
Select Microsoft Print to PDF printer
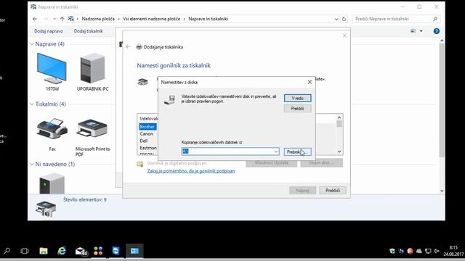coord(93,137)
